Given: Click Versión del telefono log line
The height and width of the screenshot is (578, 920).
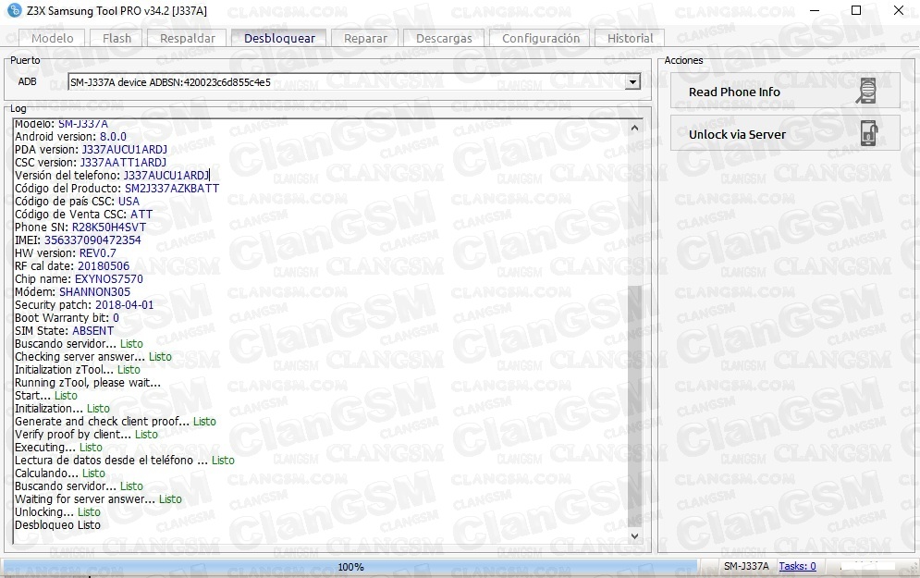Looking at the screenshot, I should click(112, 176).
